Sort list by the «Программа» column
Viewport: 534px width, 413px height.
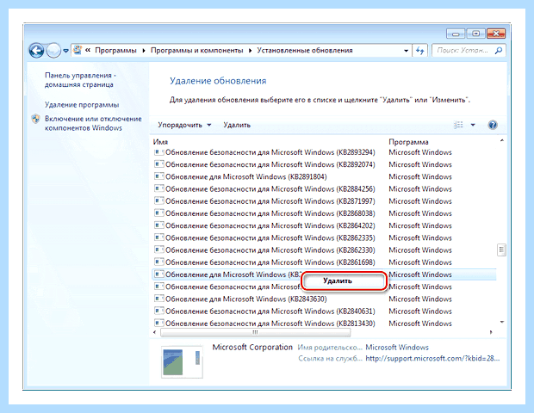[408, 142]
